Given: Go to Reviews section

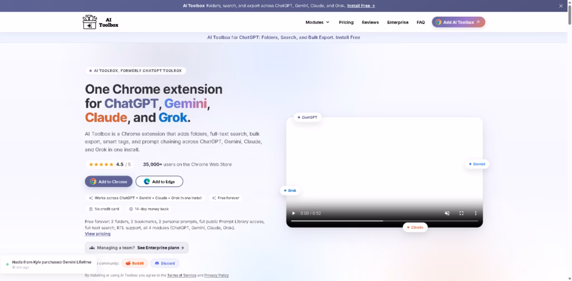Looking at the screenshot, I should pyautogui.click(x=370, y=22).
